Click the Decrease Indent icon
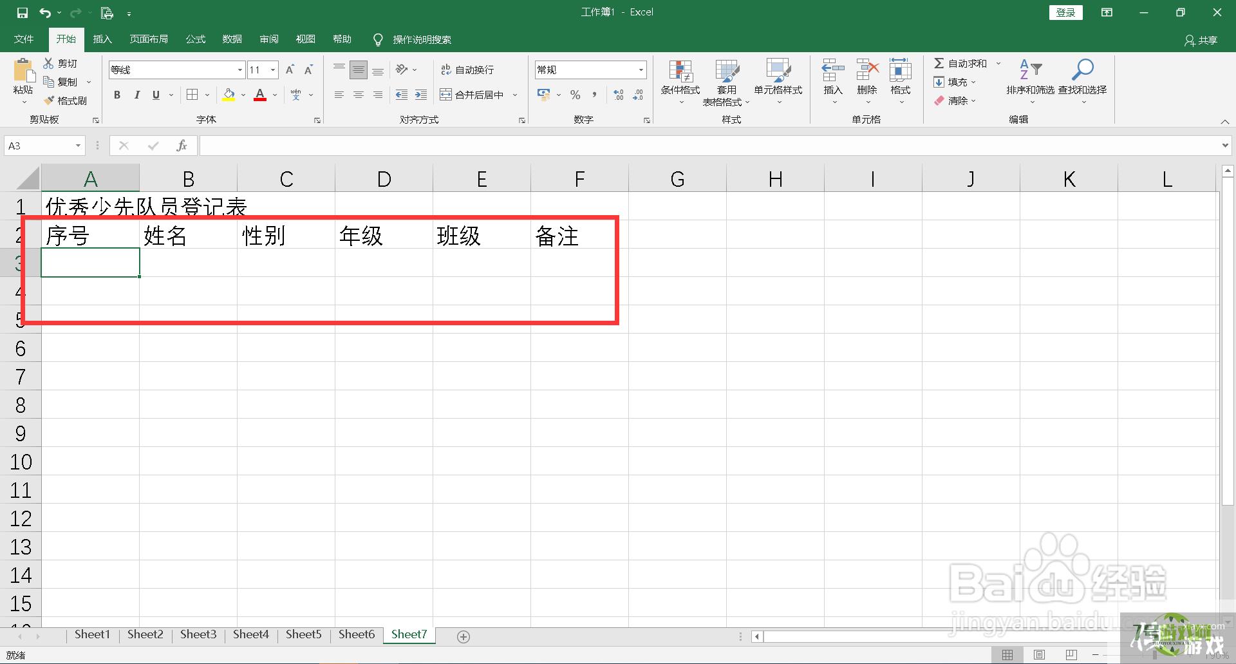1236x664 pixels. pyautogui.click(x=402, y=95)
